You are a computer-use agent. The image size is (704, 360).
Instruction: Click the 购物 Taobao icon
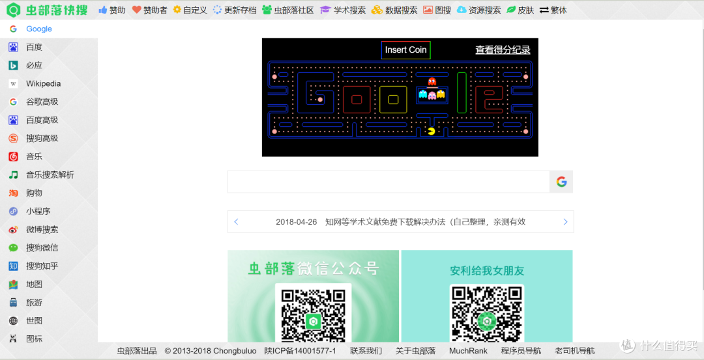[x=13, y=193]
